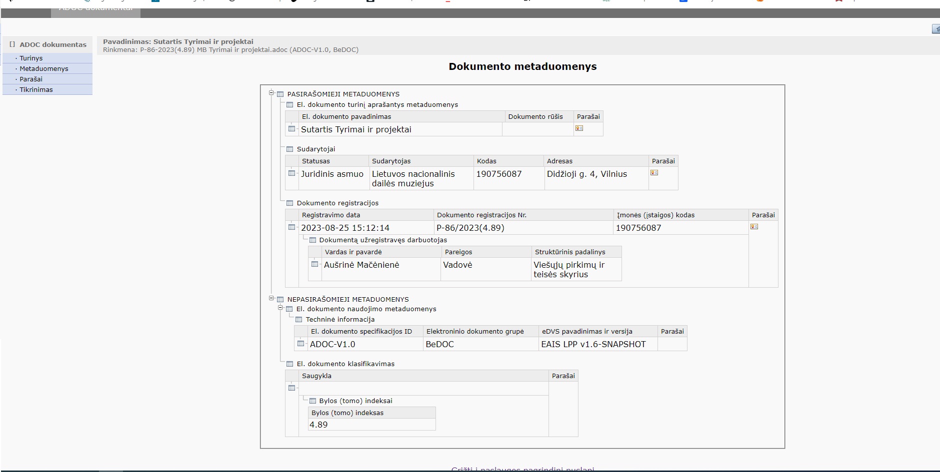The height and width of the screenshot is (472, 940).
Task: Click table icon beside Juridinis asmuo
Action: coord(292,173)
